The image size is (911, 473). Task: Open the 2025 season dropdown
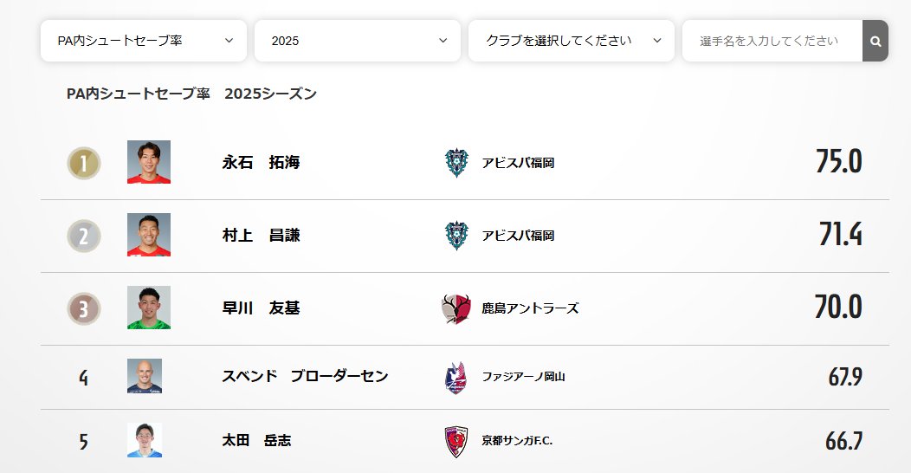coord(358,41)
